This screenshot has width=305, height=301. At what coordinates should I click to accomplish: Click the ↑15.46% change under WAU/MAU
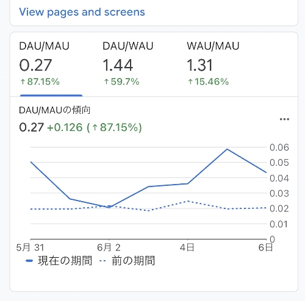pyautogui.click(x=208, y=82)
